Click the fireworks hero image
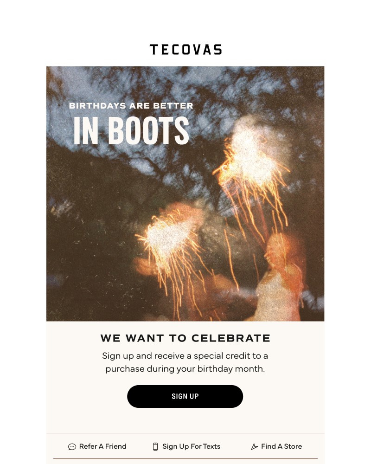Screen dimensions: 371x464 [x=185, y=193]
